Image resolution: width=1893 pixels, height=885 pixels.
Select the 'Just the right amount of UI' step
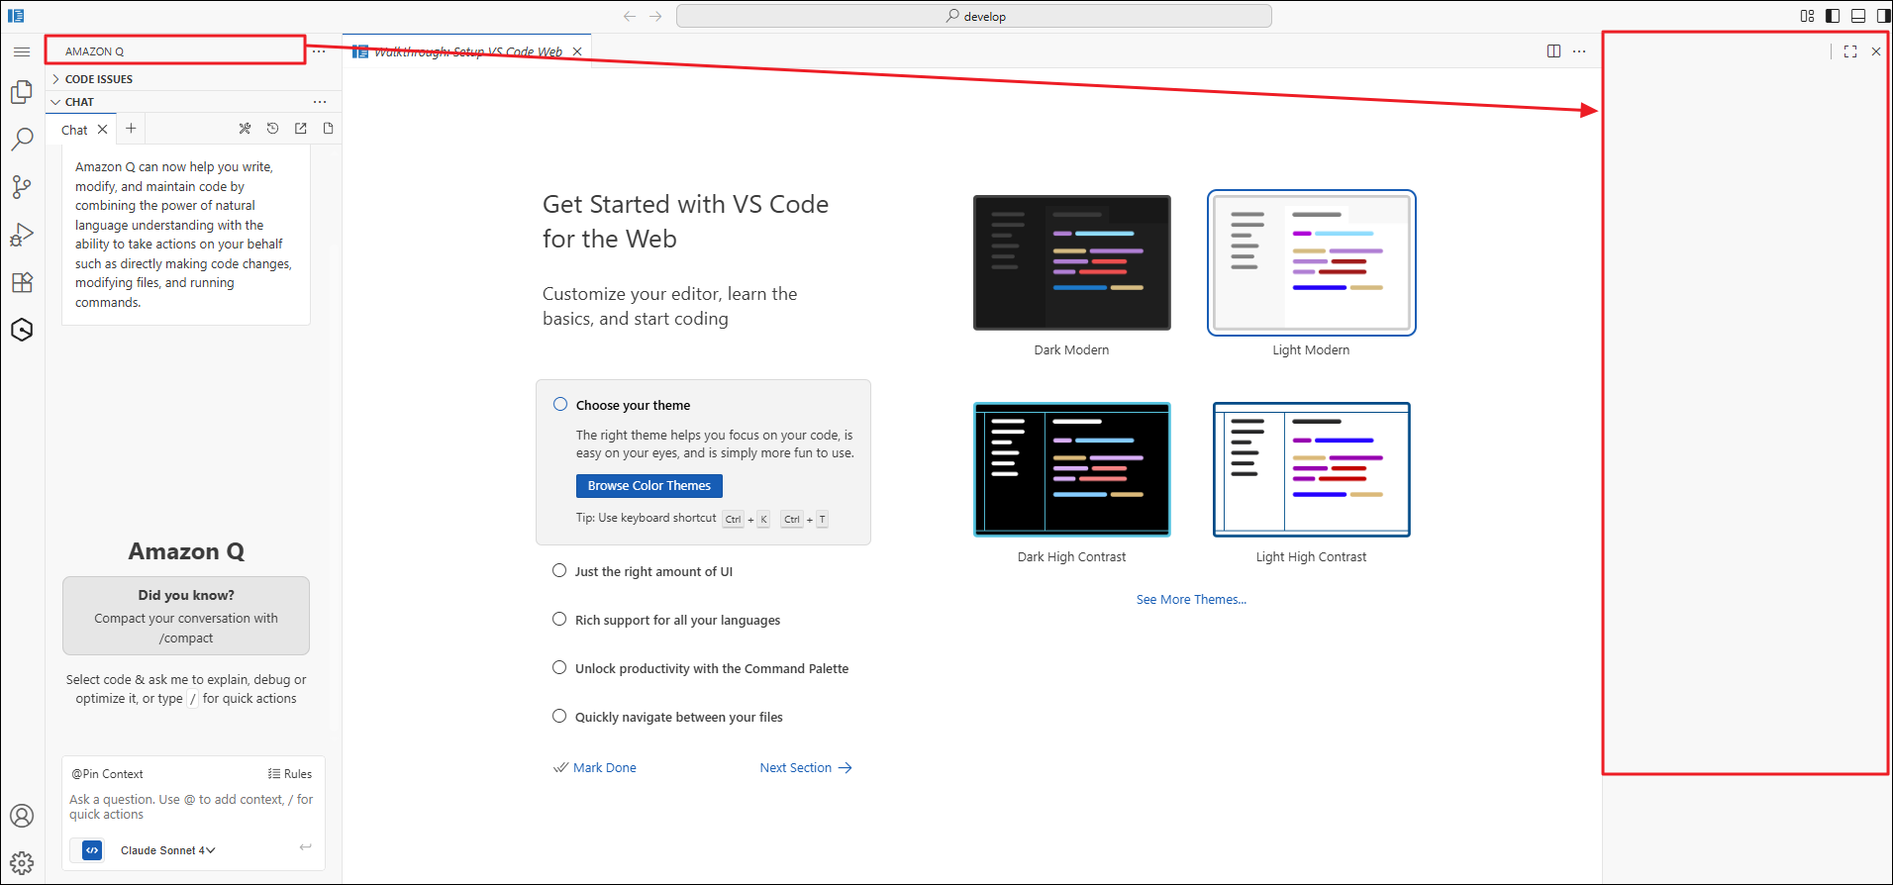click(x=653, y=571)
